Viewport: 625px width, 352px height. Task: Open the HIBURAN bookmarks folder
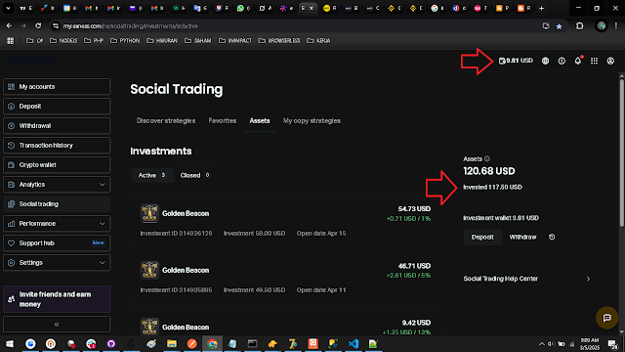pyautogui.click(x=162, y=41)
